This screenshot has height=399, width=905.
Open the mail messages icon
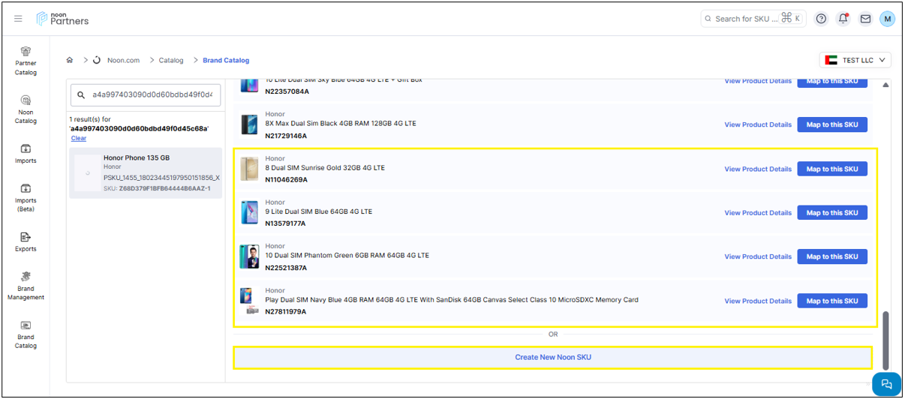tap(865, 19)
